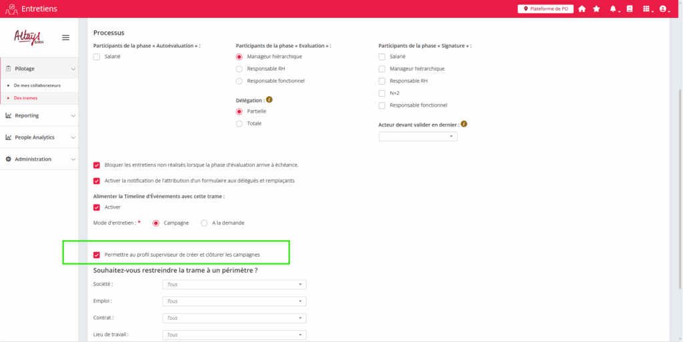Choose the Totale delegation option
Image resolution: width=683 pixels, height=342 pixels.
pos(239,123)
